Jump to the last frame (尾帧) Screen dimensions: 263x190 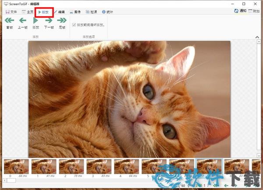(x=62, y=21)
